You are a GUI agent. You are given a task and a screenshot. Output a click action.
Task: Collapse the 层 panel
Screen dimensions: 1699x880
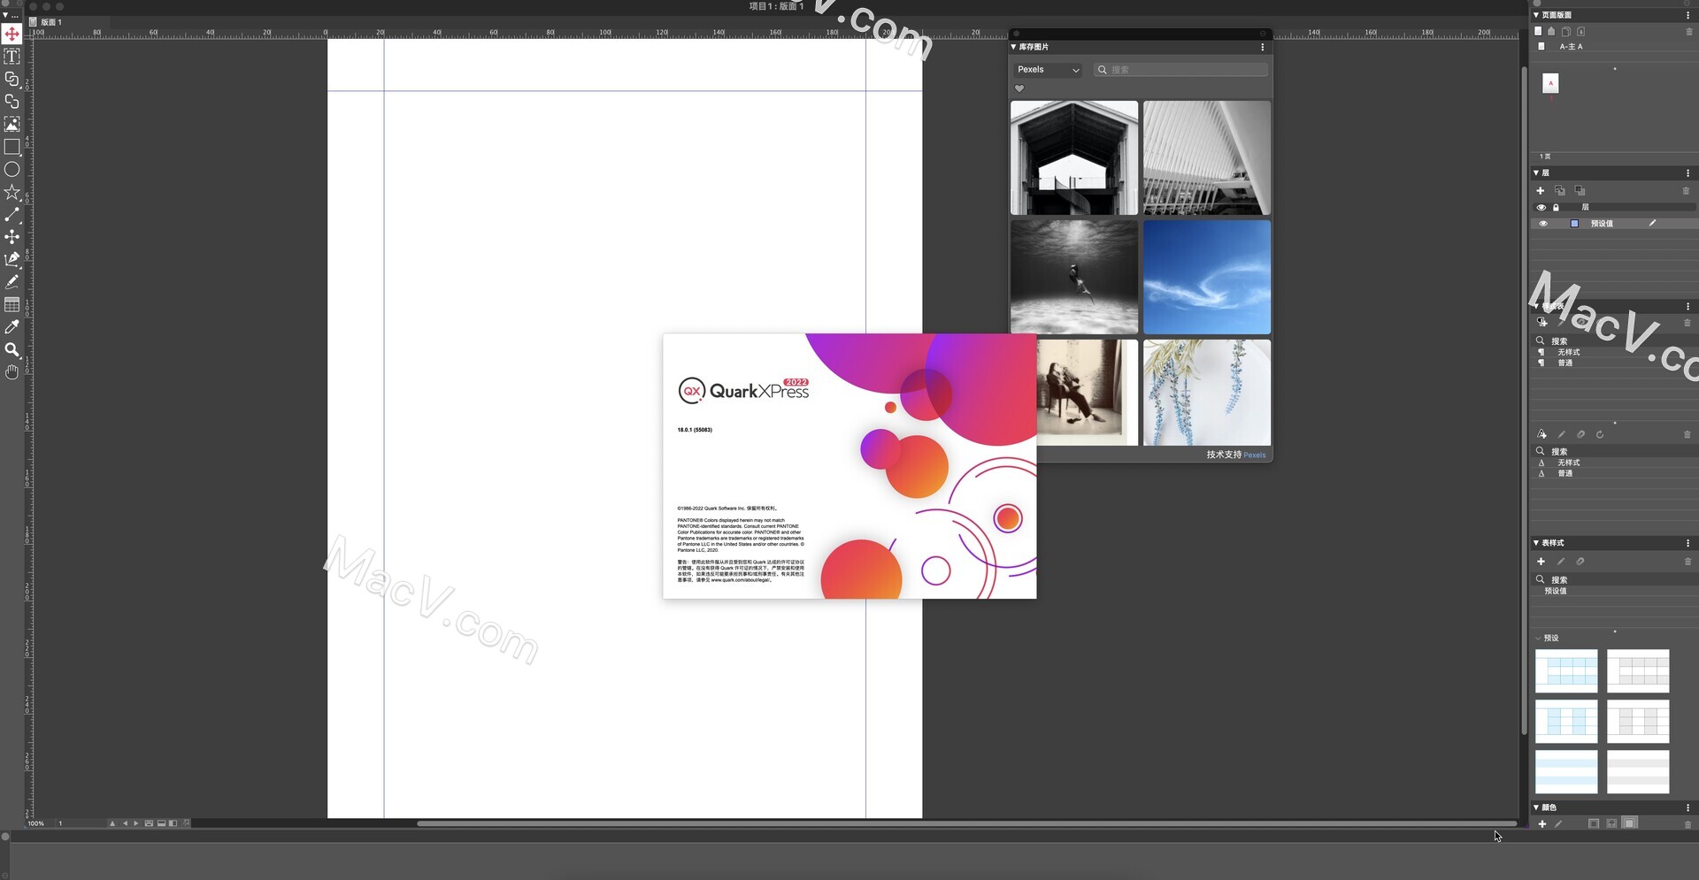tap(1536, 173)
